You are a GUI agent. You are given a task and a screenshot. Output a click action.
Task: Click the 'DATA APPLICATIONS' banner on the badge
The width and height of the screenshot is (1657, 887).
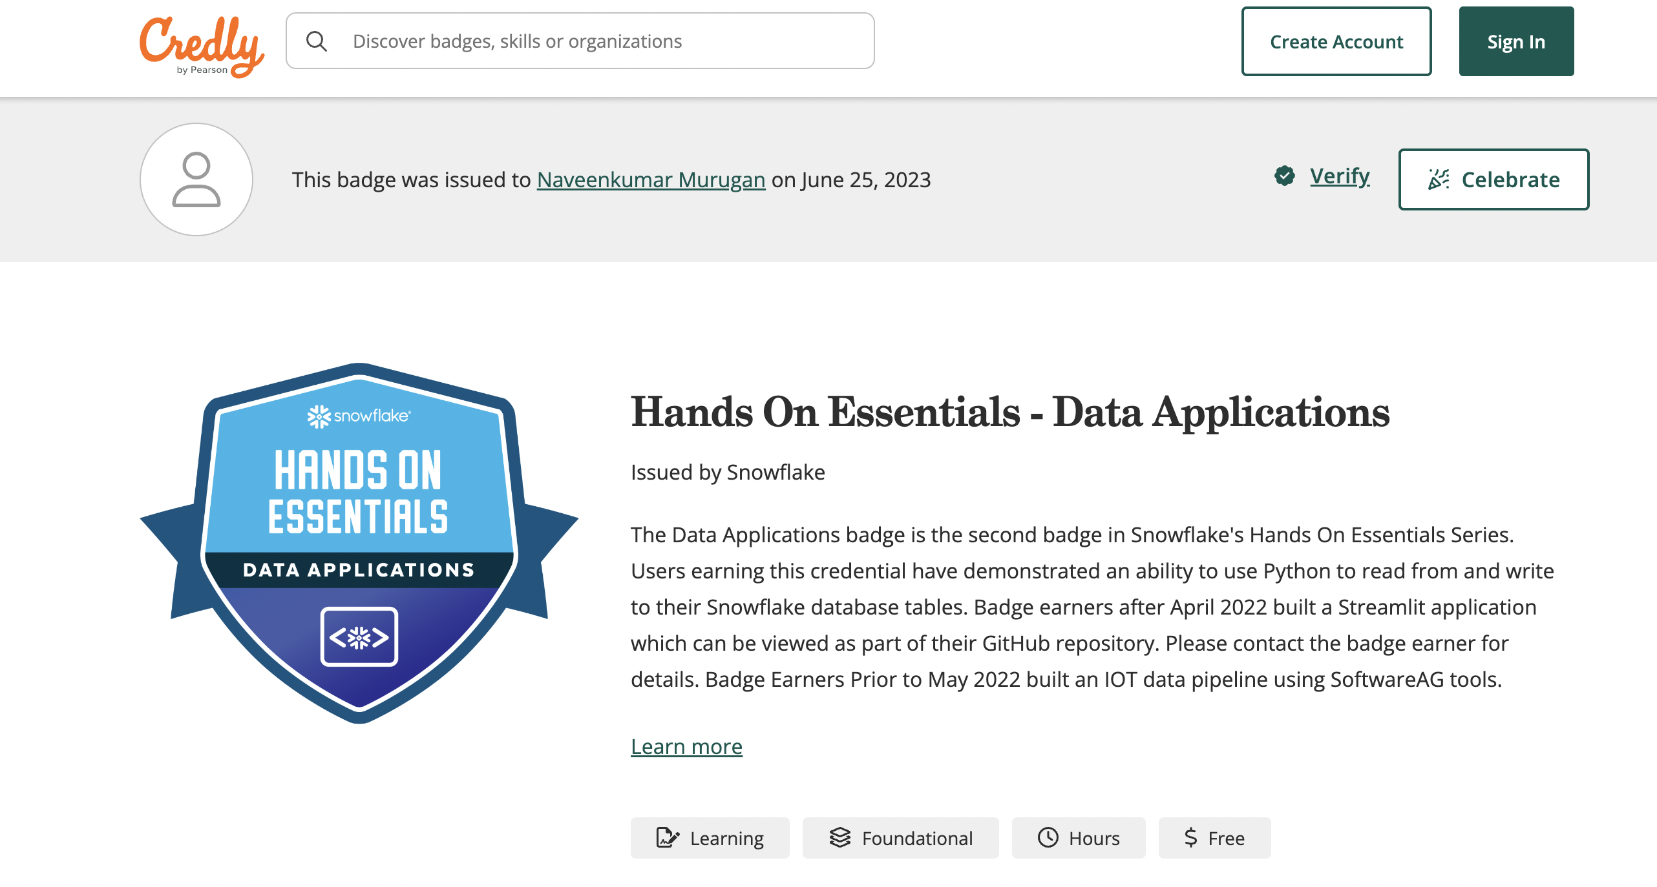tap(359, 570)
